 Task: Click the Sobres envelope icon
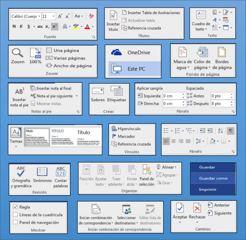coord(97,92)
